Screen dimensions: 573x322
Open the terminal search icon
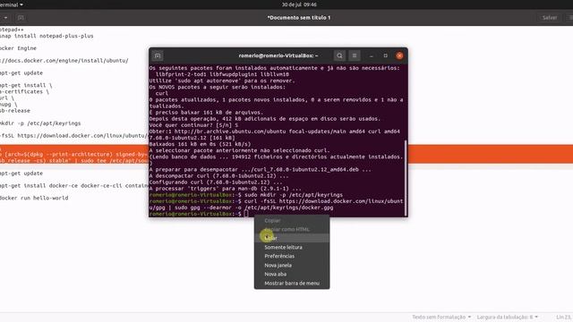pos(339,55)
